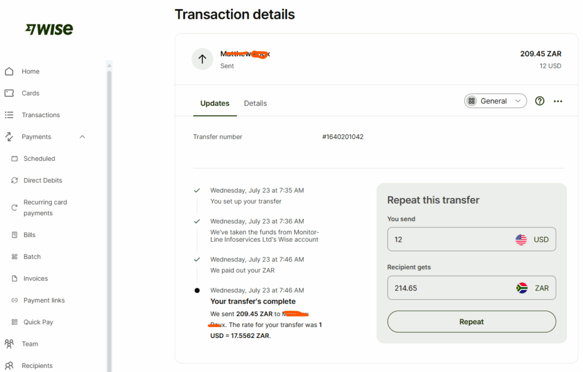Click the Repeat button
This screenshot has width=583, height=372.
pyautogui.click(x=471, y=322)
